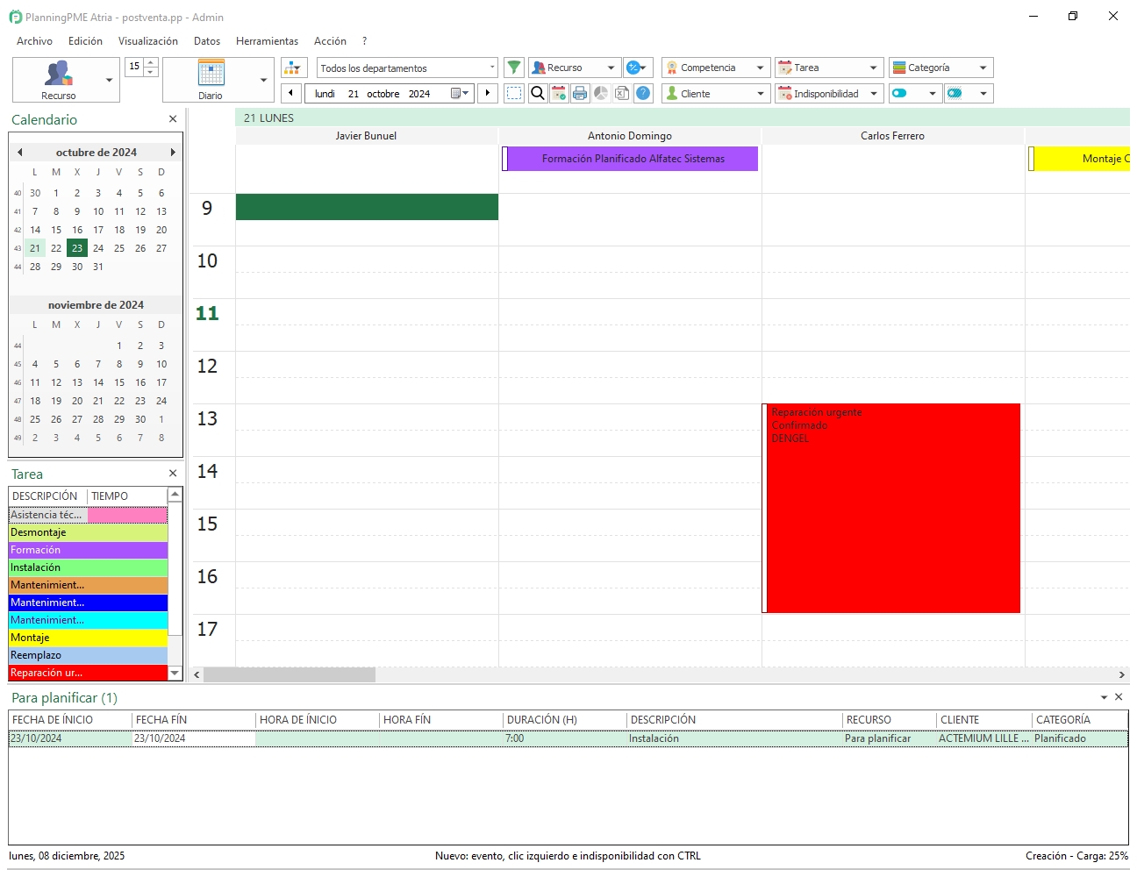The width and height of the screenshot is (1137, 870).
Task: Click the large Recurso button
Action: coord(60,79)
